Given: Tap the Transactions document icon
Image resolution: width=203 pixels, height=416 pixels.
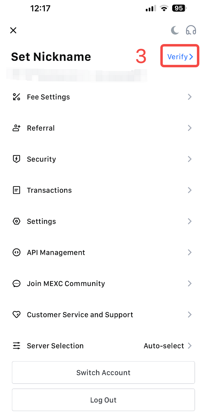Looking at the screenshot, I should point(16,190).
